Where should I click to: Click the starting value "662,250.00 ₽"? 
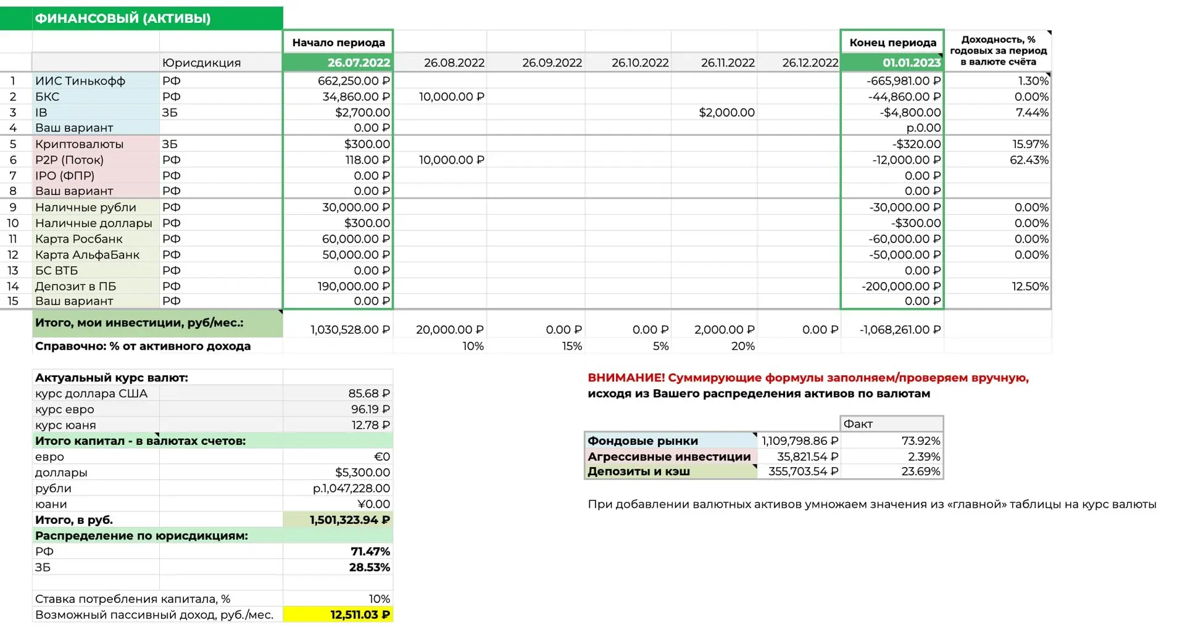pos(338,81)
